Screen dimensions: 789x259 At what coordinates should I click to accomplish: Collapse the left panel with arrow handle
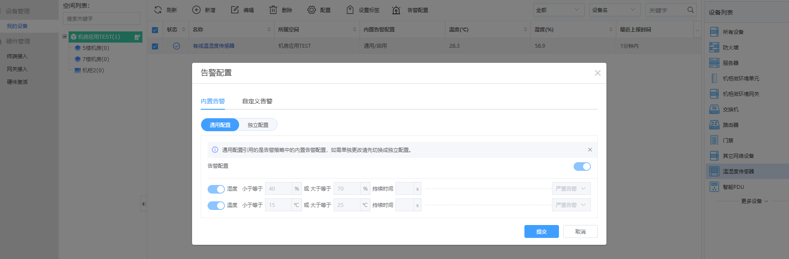pos(143,204)
